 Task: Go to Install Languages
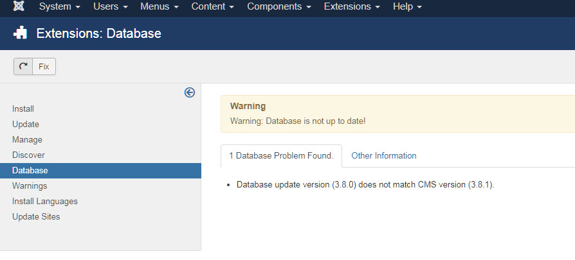45,201
